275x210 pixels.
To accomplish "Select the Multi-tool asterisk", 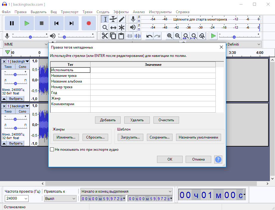I will coord(122,27).
